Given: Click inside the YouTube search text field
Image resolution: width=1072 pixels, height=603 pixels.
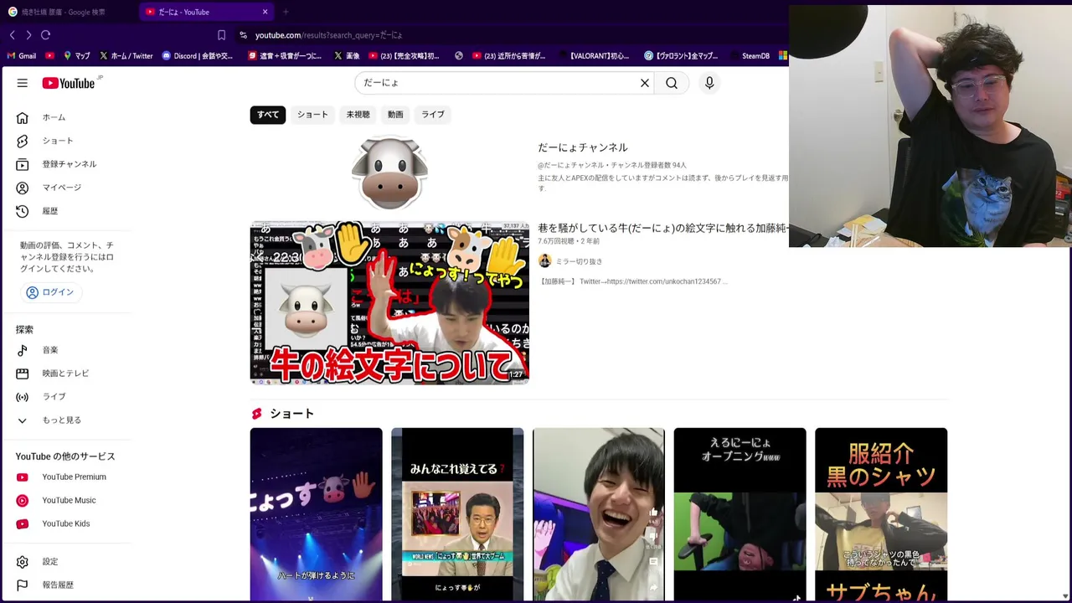Looking at the screenshot, I should pos(498,83).
